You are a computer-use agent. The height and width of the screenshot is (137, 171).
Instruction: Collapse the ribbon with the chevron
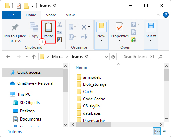pyautogui.click(x=158, y=15)
